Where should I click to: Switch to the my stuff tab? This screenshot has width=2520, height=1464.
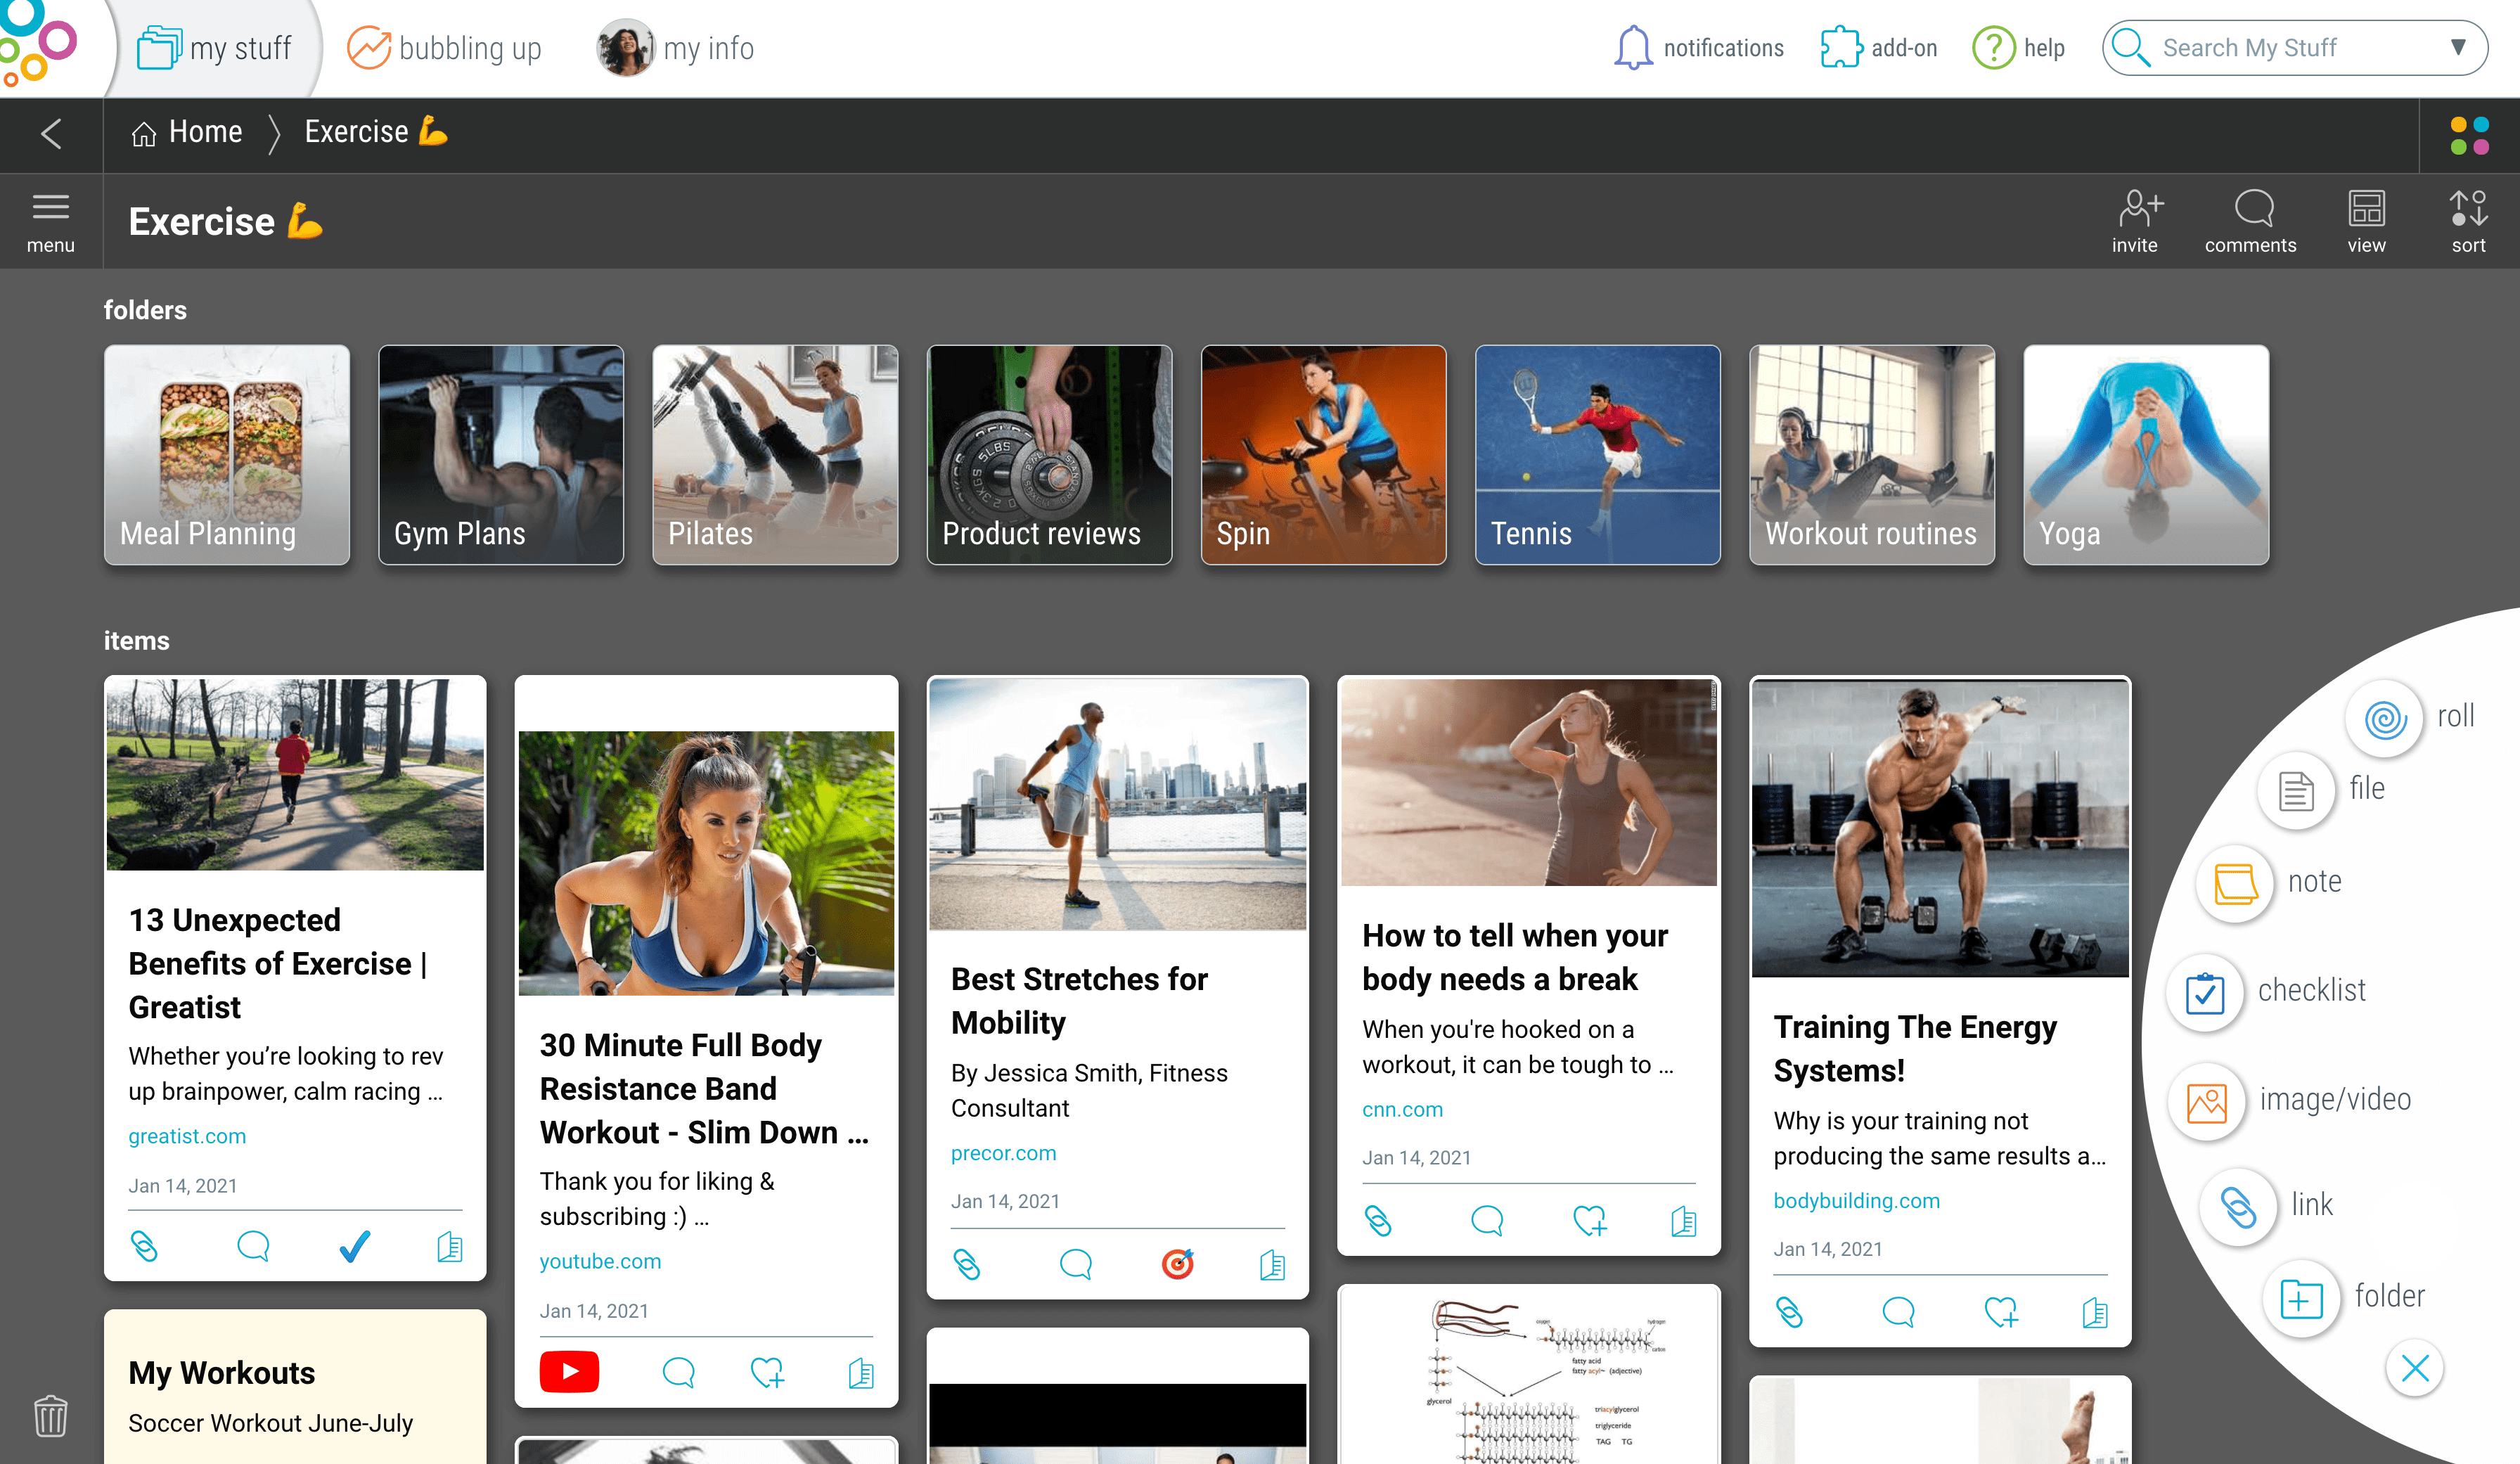pyautogui.click(x=214, y=48)
